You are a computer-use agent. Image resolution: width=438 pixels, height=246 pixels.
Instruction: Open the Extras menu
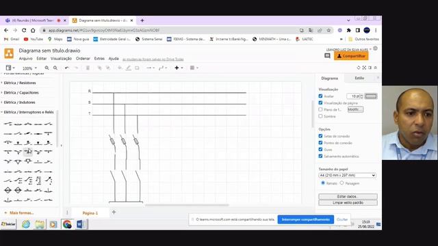point(99,59)
